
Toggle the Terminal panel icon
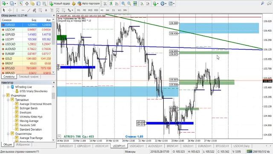coord(38,3)
